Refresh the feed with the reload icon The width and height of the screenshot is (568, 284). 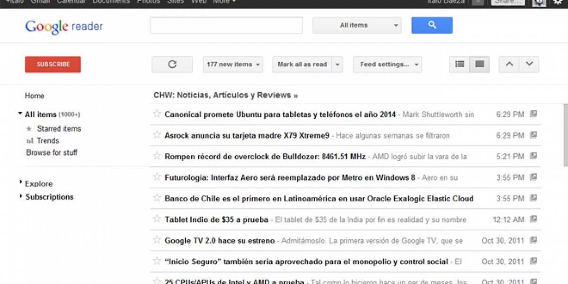click(172, 64)
